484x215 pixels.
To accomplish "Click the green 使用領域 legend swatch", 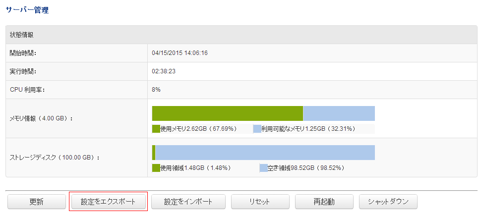I will click(156, 168).
